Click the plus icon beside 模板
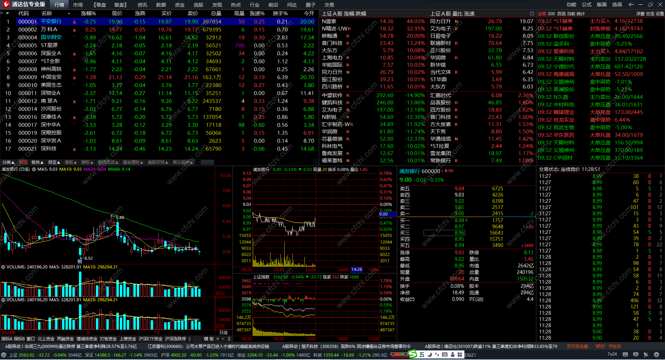This screenshot has height=360, width=665. tap(218, 339)
